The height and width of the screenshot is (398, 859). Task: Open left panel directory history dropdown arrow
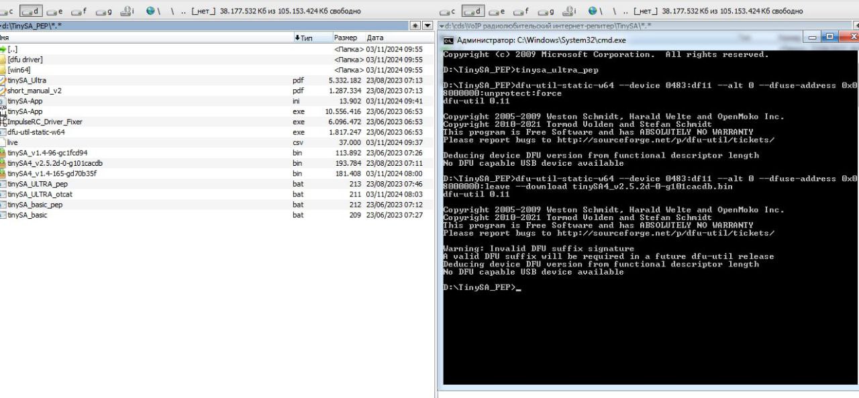[427, 26]
